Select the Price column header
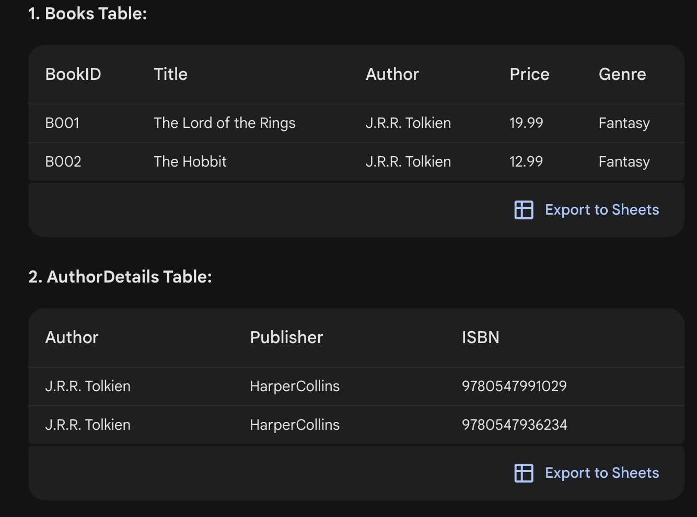Image resolution: width=697 pixels, height=517 pixels. [529, 74]
